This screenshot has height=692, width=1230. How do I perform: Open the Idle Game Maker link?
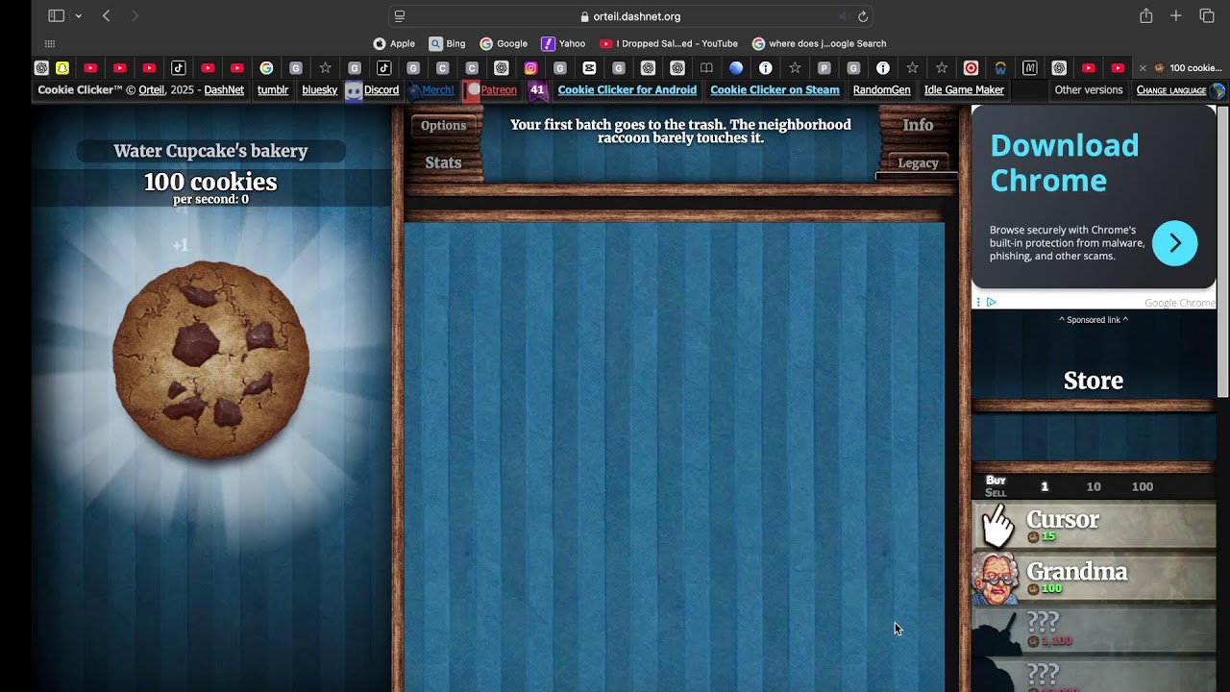pos(964,90)
